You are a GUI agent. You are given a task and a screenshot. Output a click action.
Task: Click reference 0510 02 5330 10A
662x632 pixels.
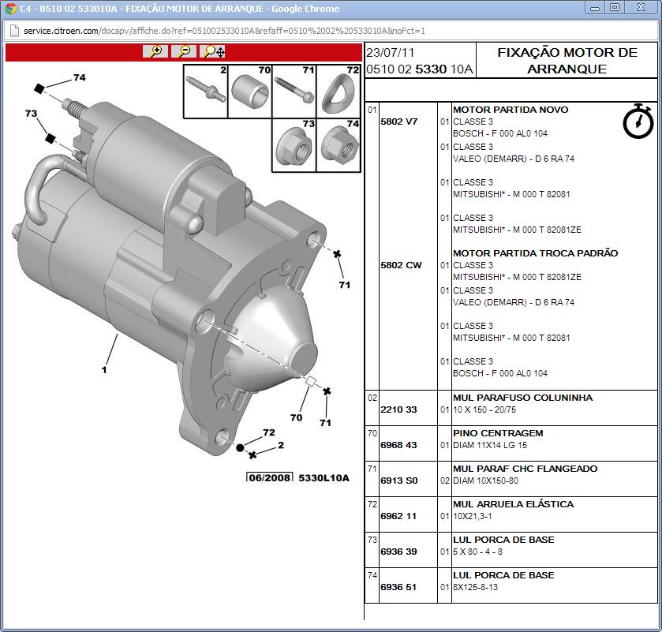[x=420, y=69]
